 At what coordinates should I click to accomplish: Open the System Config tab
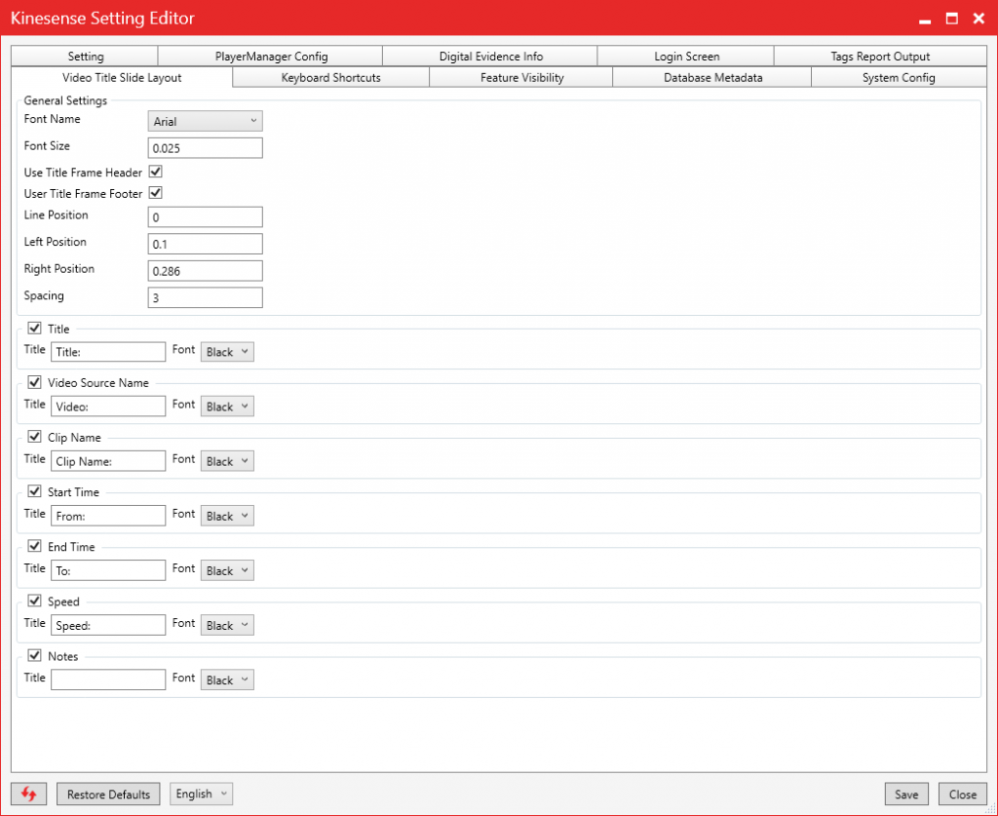[899, 78]
